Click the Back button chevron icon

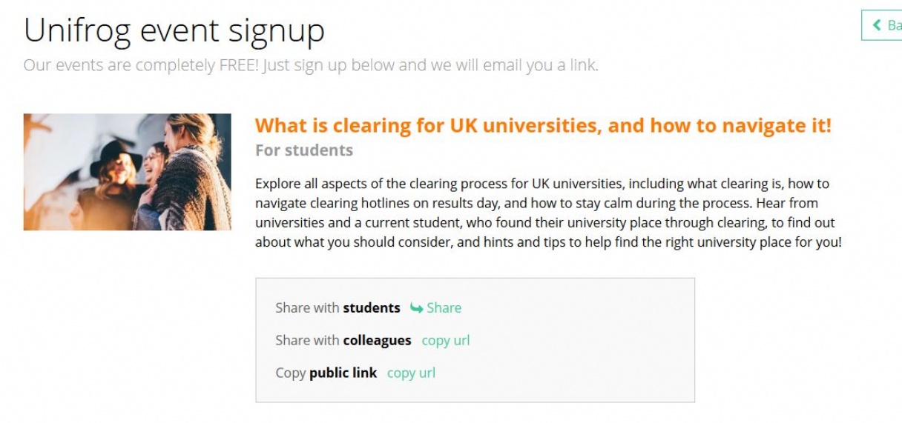[878, 25]
